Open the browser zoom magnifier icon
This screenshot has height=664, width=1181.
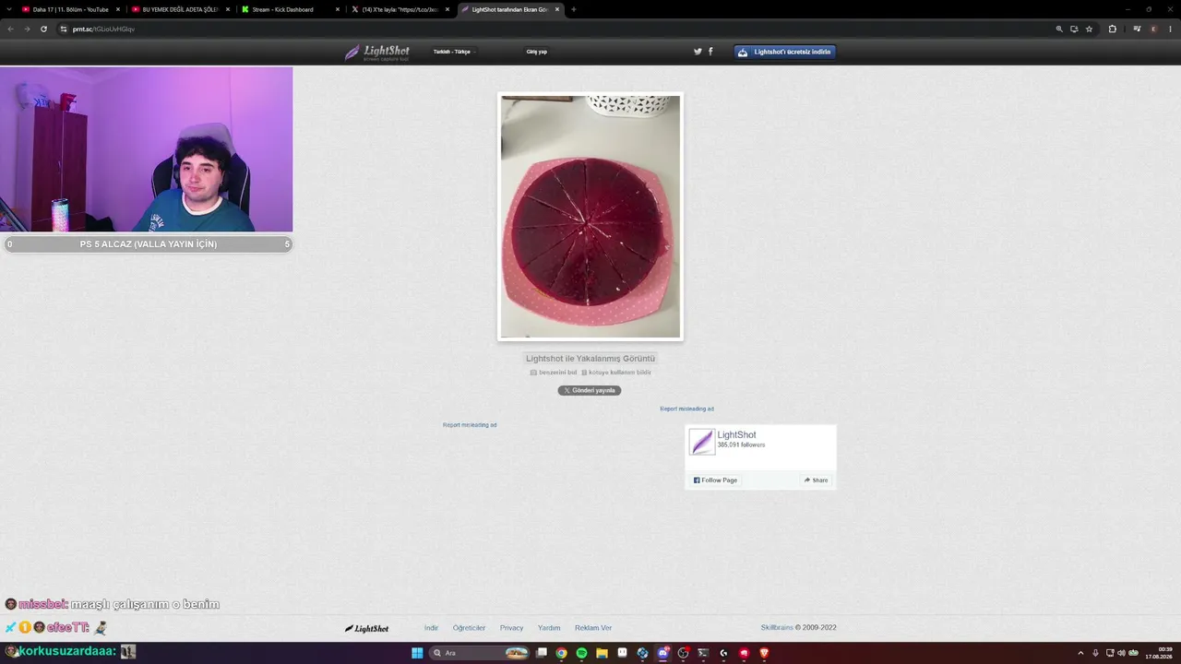coord(1059,29)
